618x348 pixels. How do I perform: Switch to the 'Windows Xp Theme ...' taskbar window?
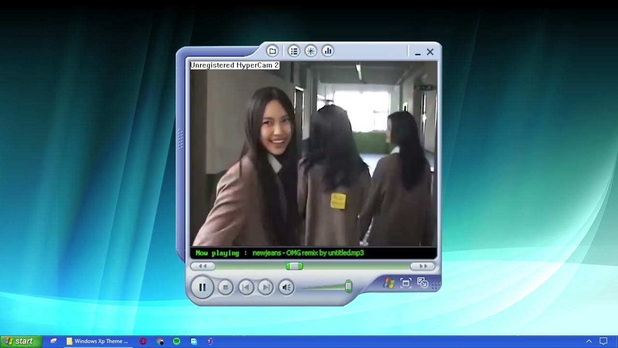[x=98, y=341]
